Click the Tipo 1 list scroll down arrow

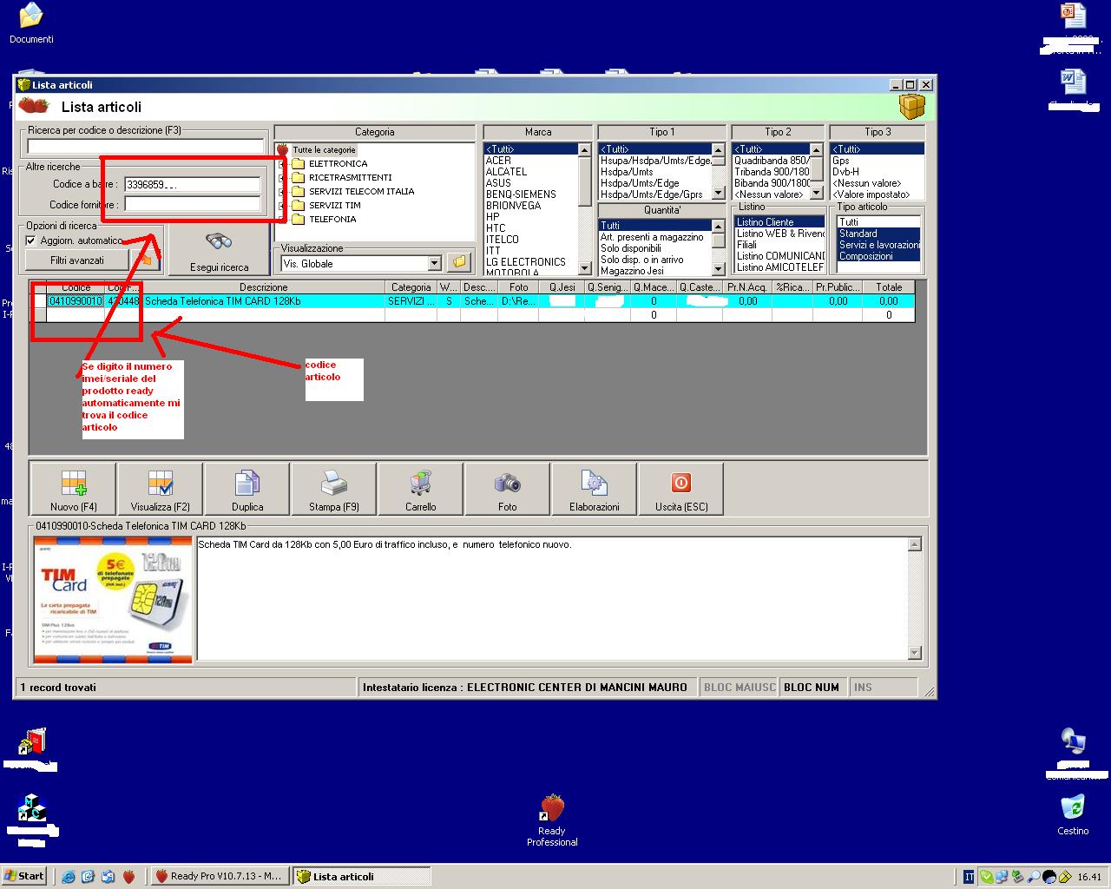719,194
